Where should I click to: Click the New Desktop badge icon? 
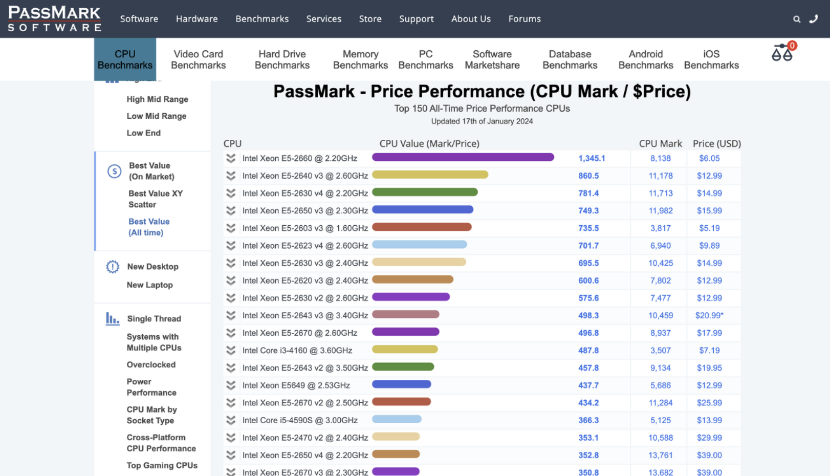[113, 267]
